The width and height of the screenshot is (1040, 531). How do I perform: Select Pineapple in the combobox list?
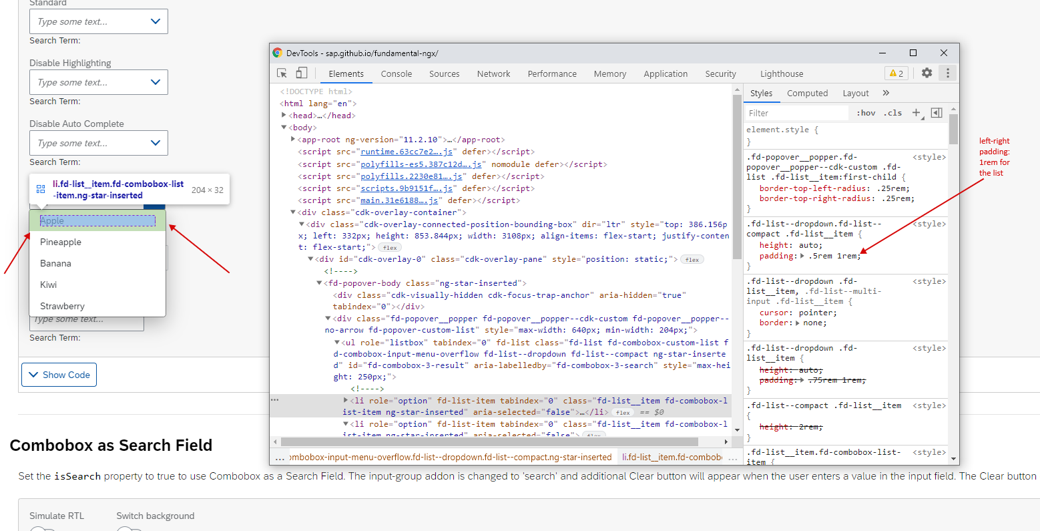click(x=97, y=242)
